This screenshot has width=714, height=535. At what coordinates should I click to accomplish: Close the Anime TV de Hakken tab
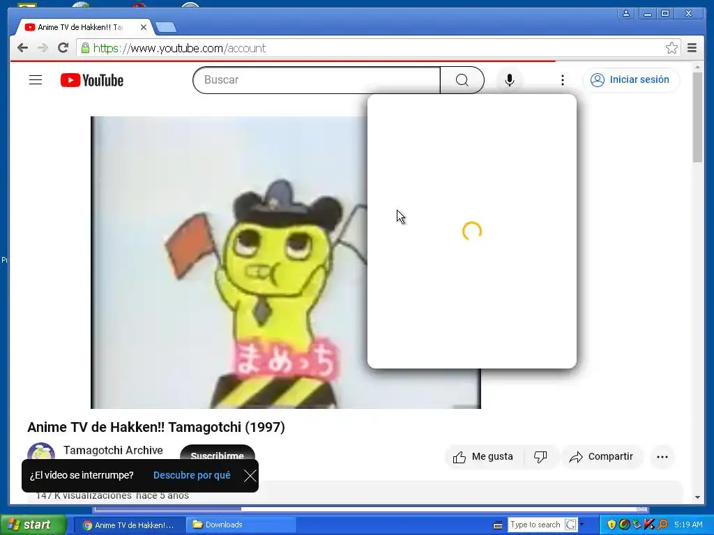(x=144, y=27)
